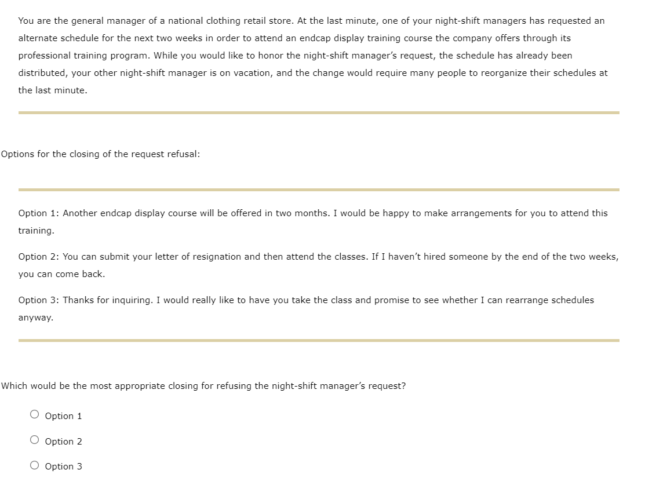Click the top divider bar below the scenario
The height and width of the screenshot is (477, 645).
tap(319, 112)
